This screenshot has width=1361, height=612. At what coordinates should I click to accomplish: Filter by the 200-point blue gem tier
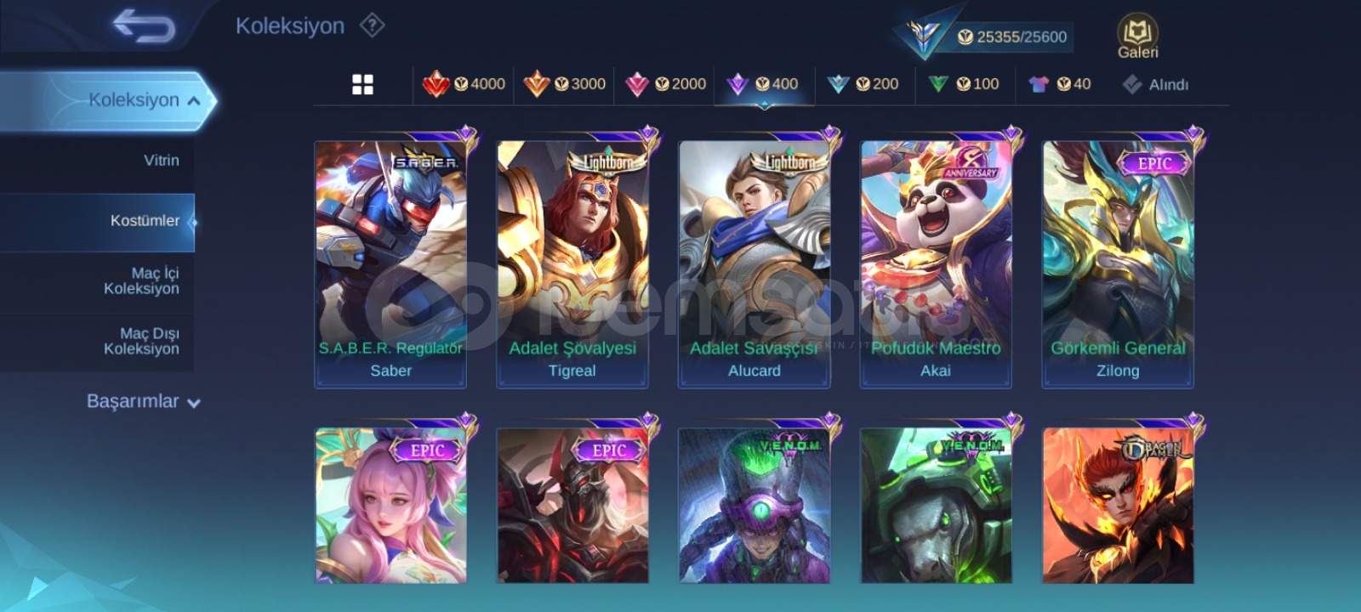(x=863, y=84)
